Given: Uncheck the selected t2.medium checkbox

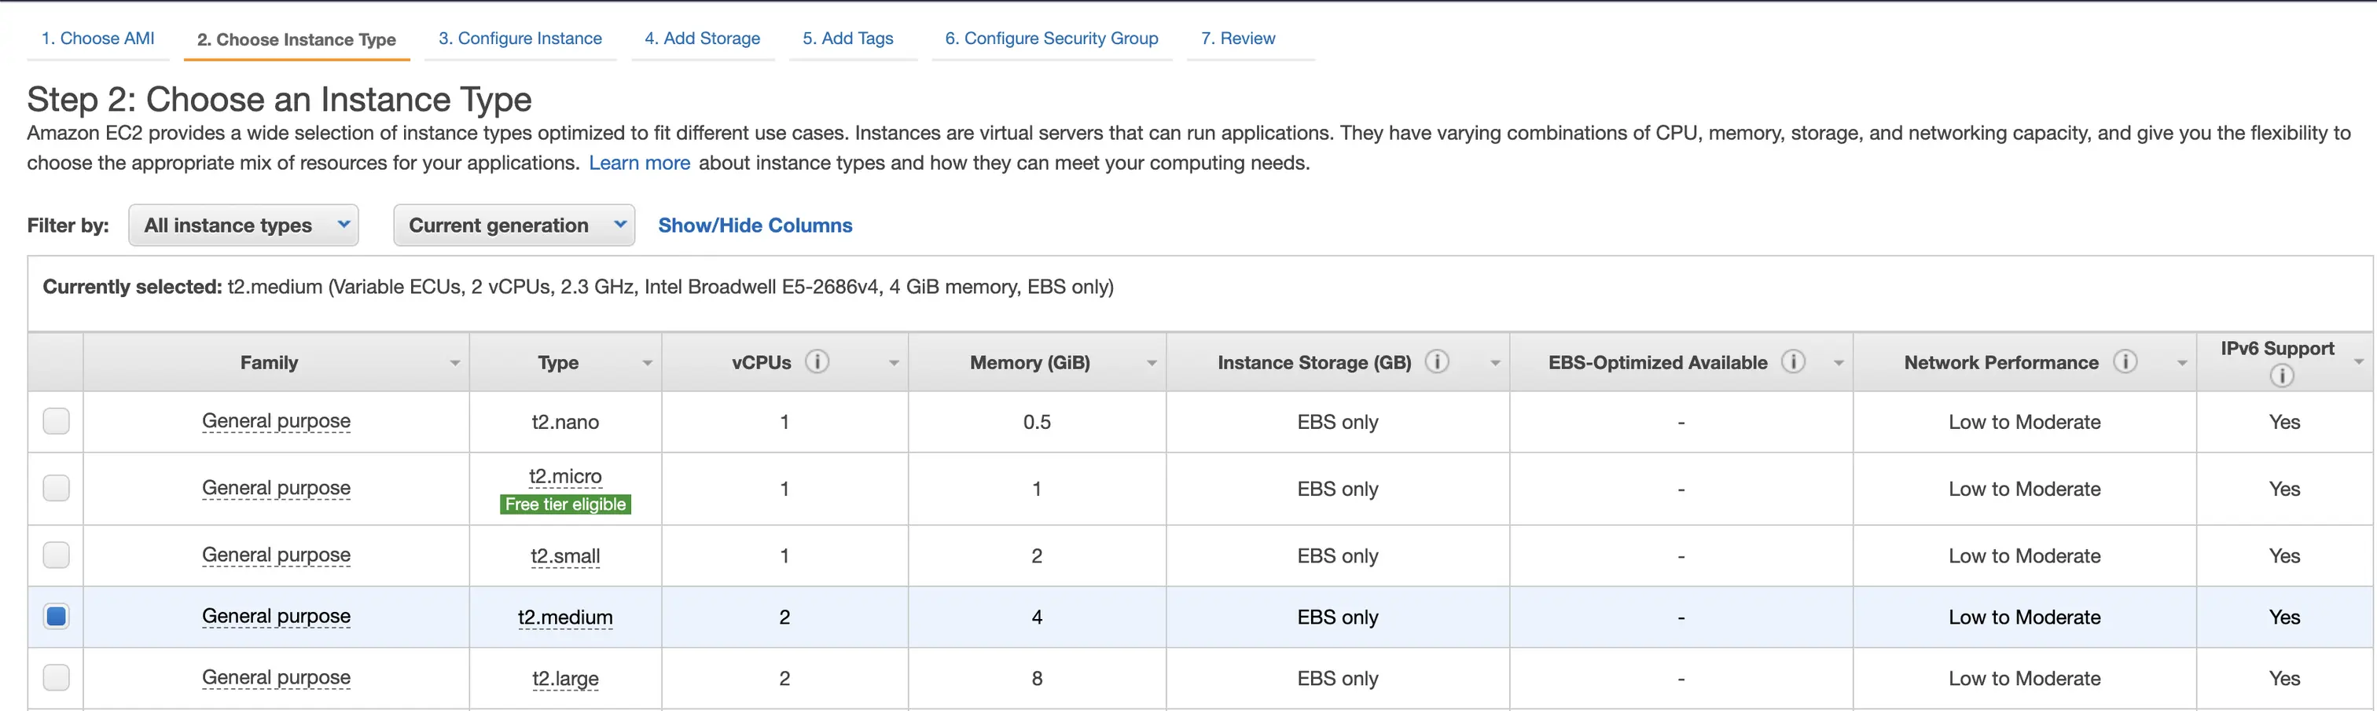Looking at the screenshot, I should (57, 616).
